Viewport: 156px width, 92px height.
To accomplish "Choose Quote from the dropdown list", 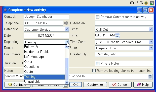I will pyautogui.click(x=44, y=72).
